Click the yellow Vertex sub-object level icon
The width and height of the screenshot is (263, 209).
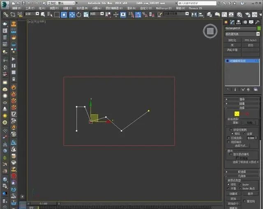pyautogui.click(x=237, y=114)
